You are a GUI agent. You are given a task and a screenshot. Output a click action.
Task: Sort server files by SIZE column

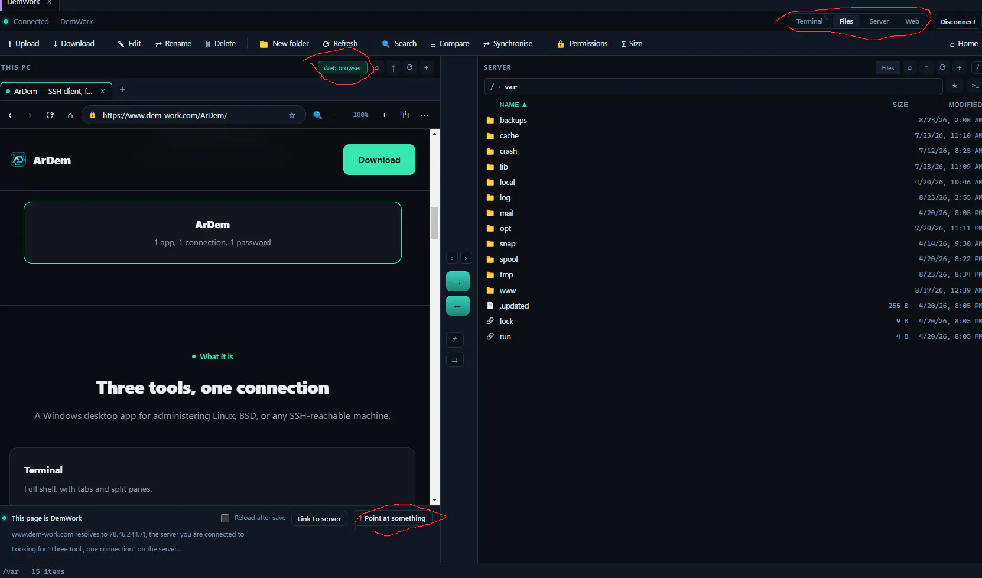[900, 105]
